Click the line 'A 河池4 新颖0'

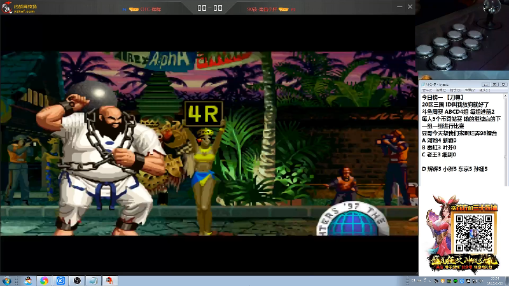pos(439,140)
